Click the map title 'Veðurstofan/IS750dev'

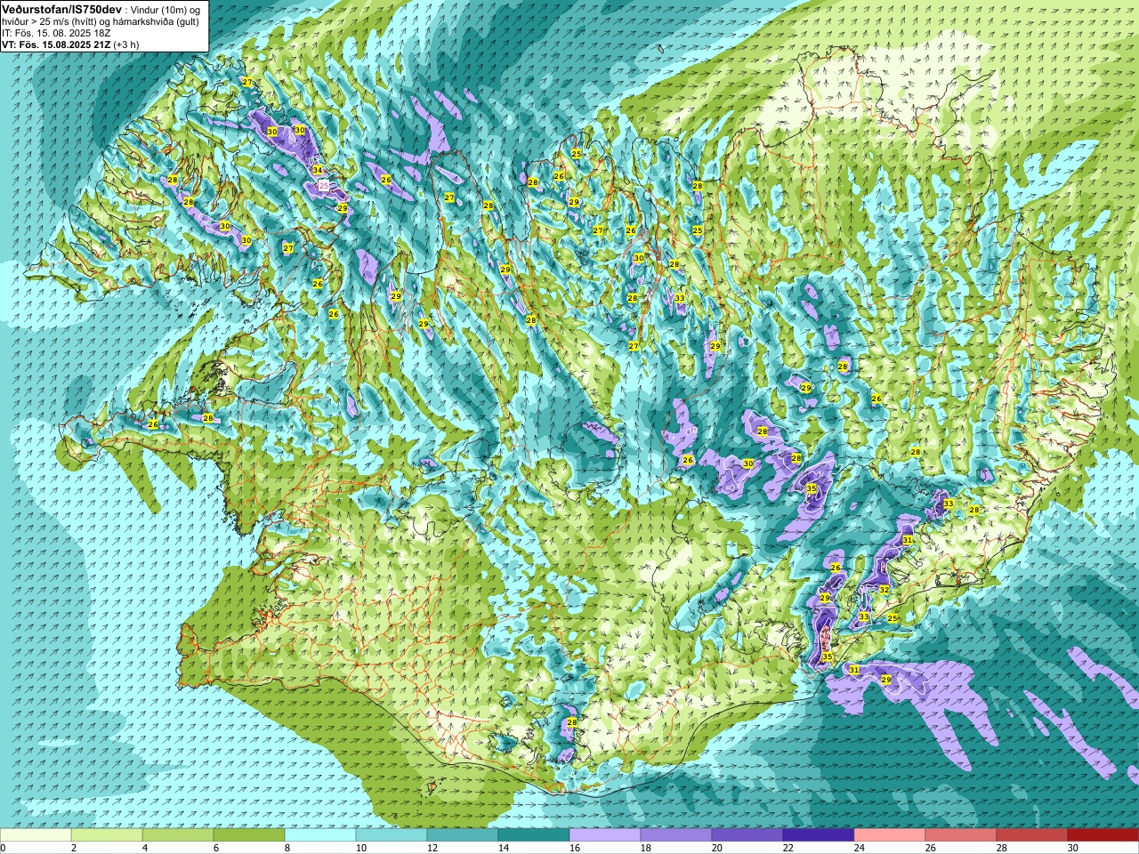pyautogui.click(x=62, y=8)
